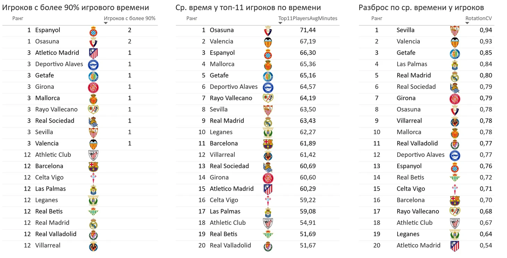Click Villarreal crest in left table bottom row
507x258 pixels.
[x=93, y=246]
